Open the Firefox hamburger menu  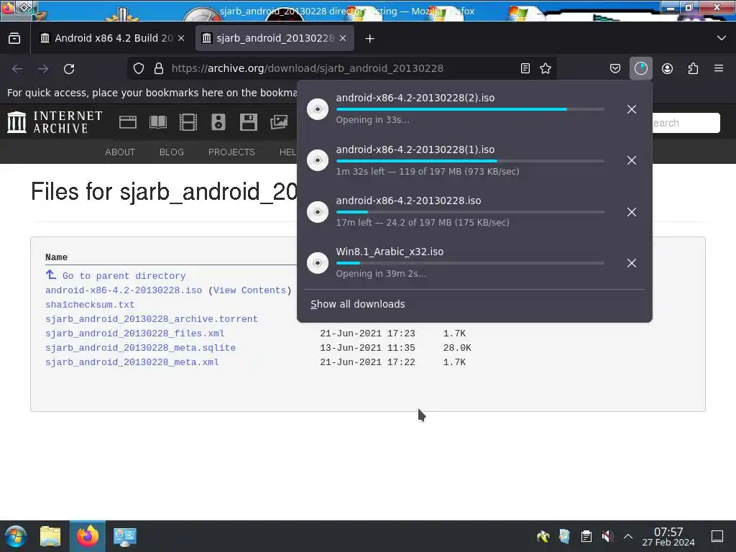pyautogui.click(x=719, y=68)
